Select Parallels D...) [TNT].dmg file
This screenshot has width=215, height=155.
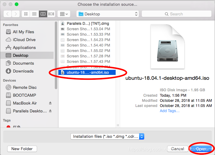(87, 23)
